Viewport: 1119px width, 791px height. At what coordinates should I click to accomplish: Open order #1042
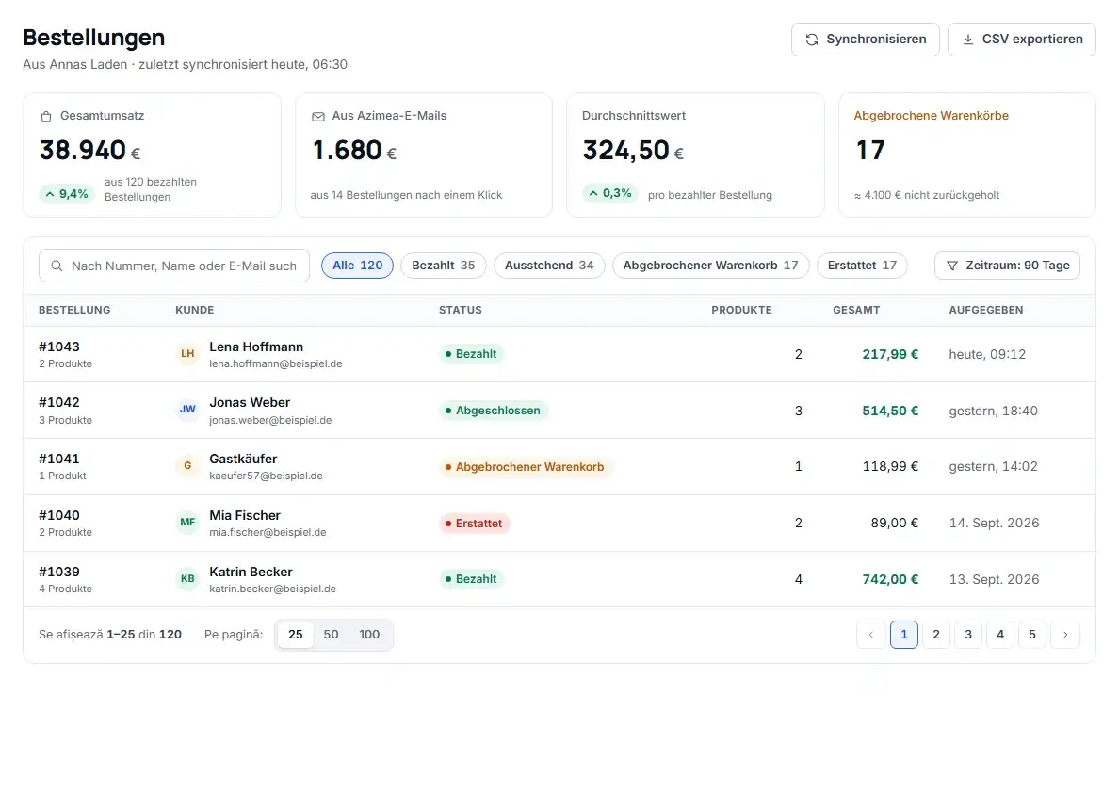[x=59, y=402]
